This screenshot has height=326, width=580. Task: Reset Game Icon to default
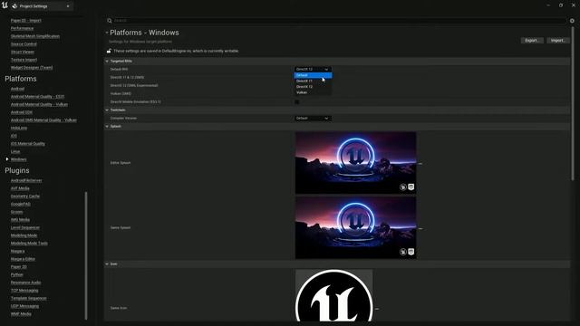click(377, 309)
